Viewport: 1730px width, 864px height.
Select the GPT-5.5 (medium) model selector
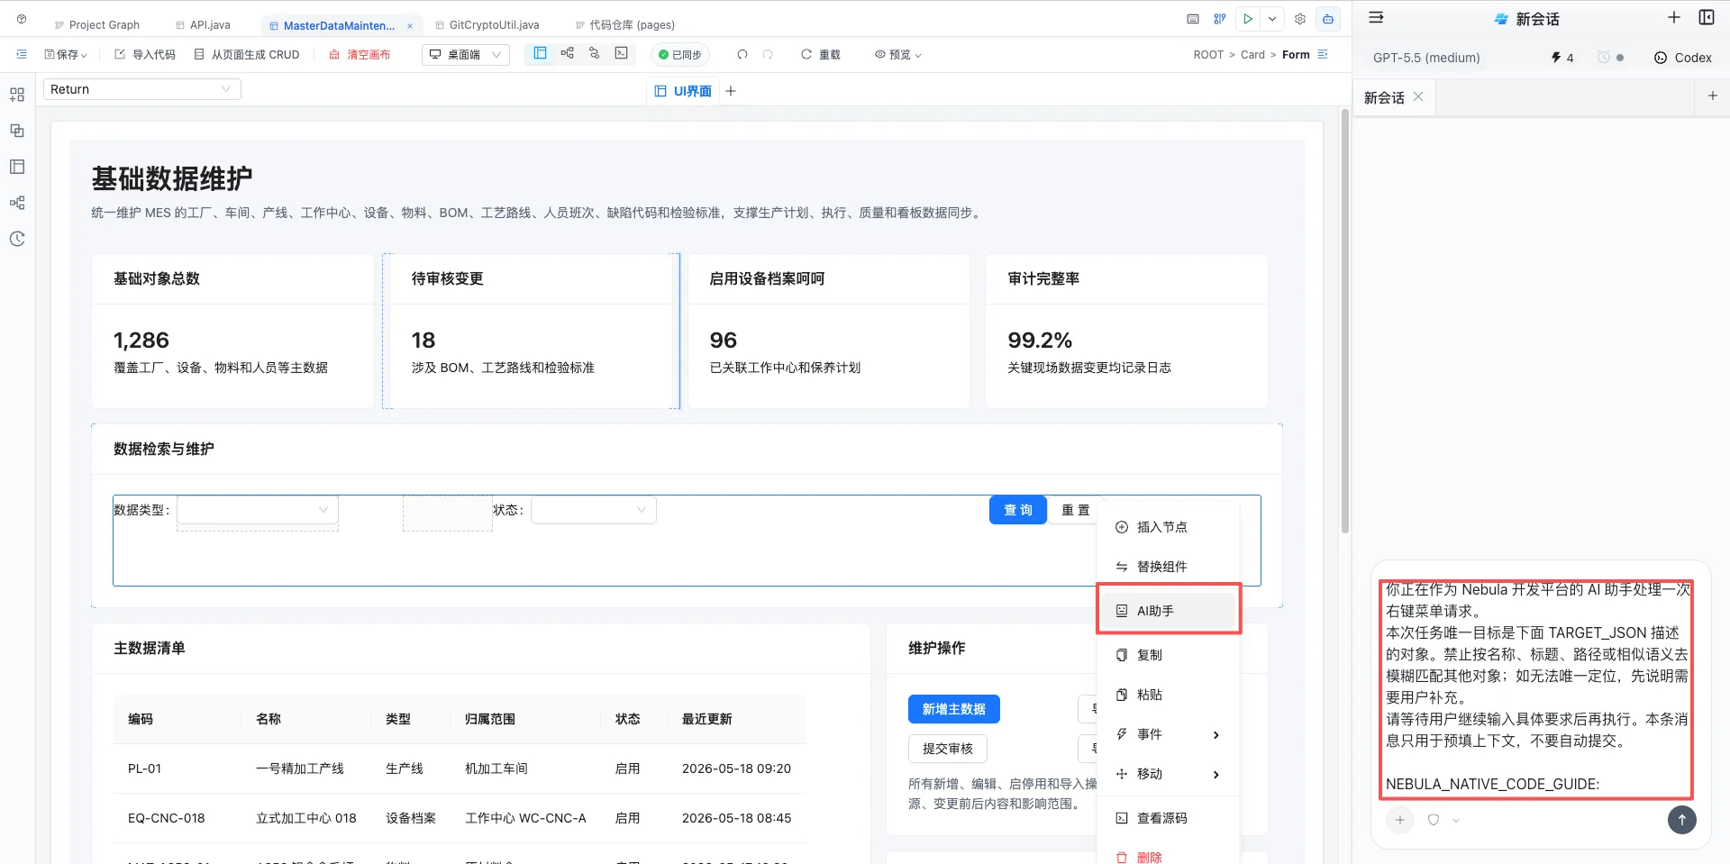click(1426, 58)
